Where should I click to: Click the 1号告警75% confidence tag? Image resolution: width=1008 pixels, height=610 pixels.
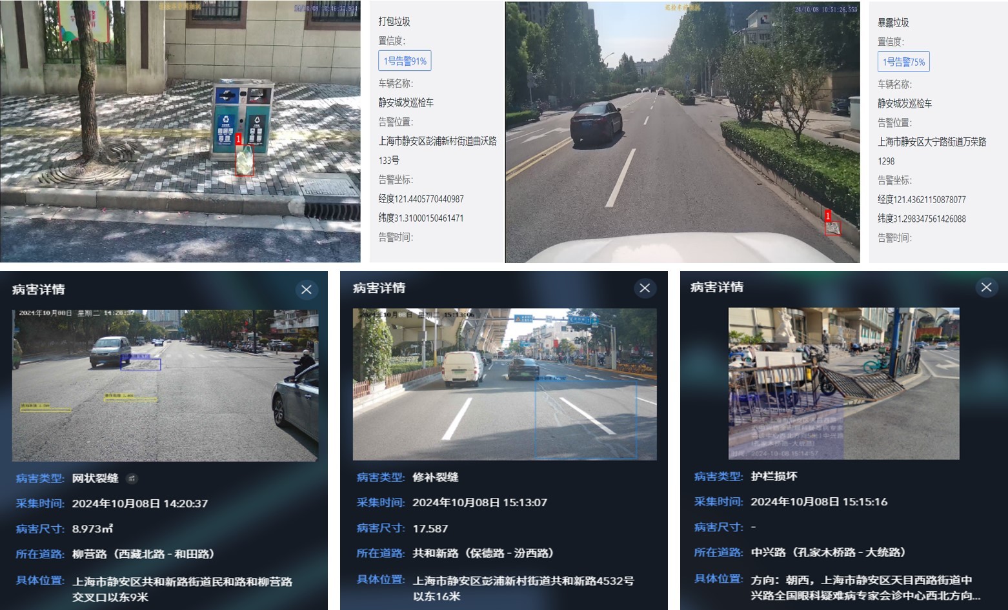[903, 62]
